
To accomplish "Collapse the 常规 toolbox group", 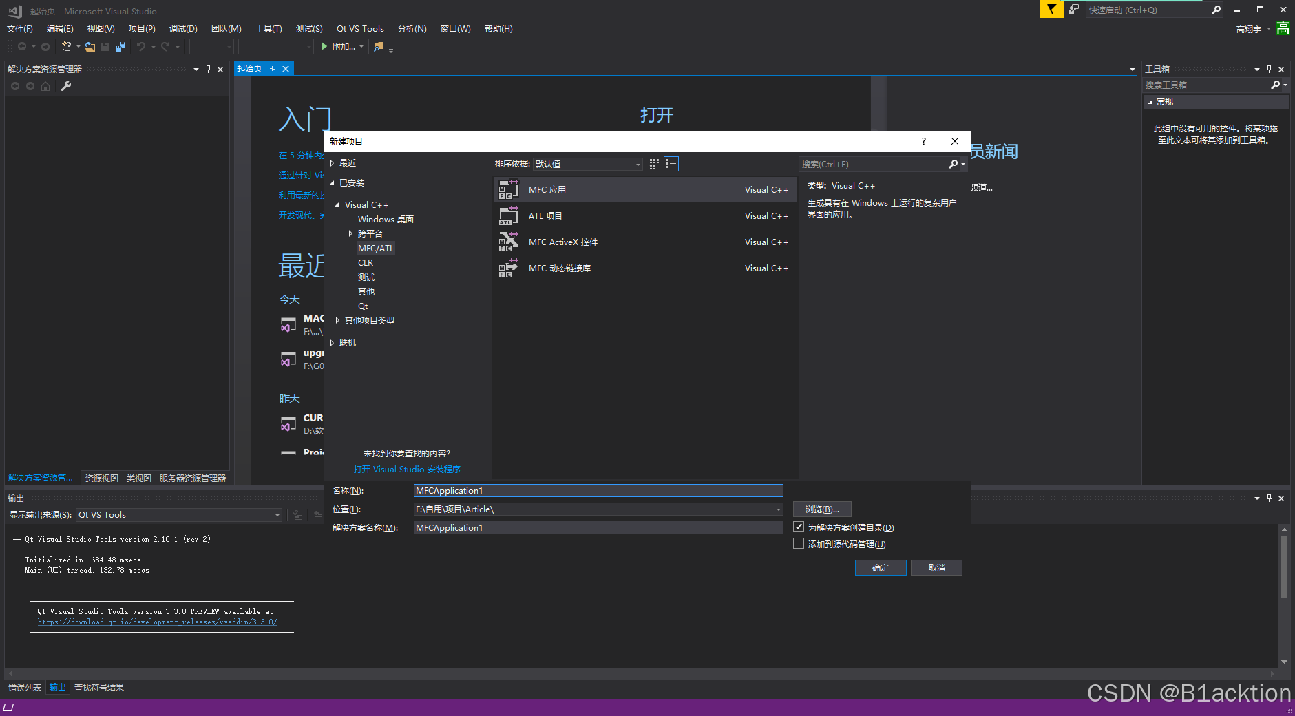I will pyautogui.click(x=1150, y=101).
